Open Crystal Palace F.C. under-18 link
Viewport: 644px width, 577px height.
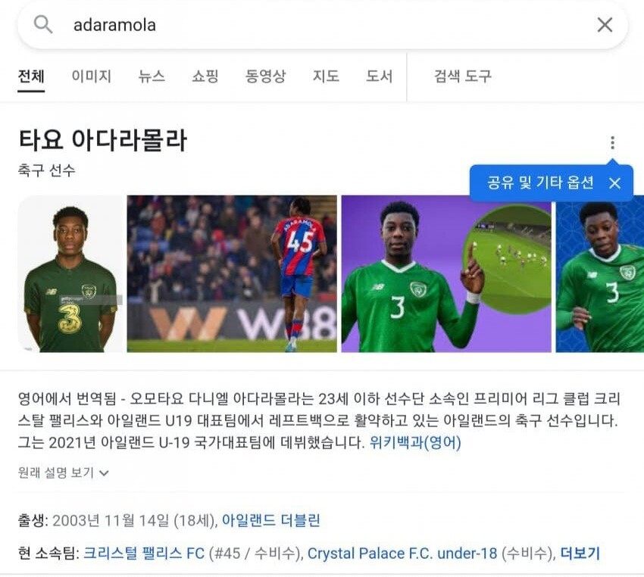point(402,554)
